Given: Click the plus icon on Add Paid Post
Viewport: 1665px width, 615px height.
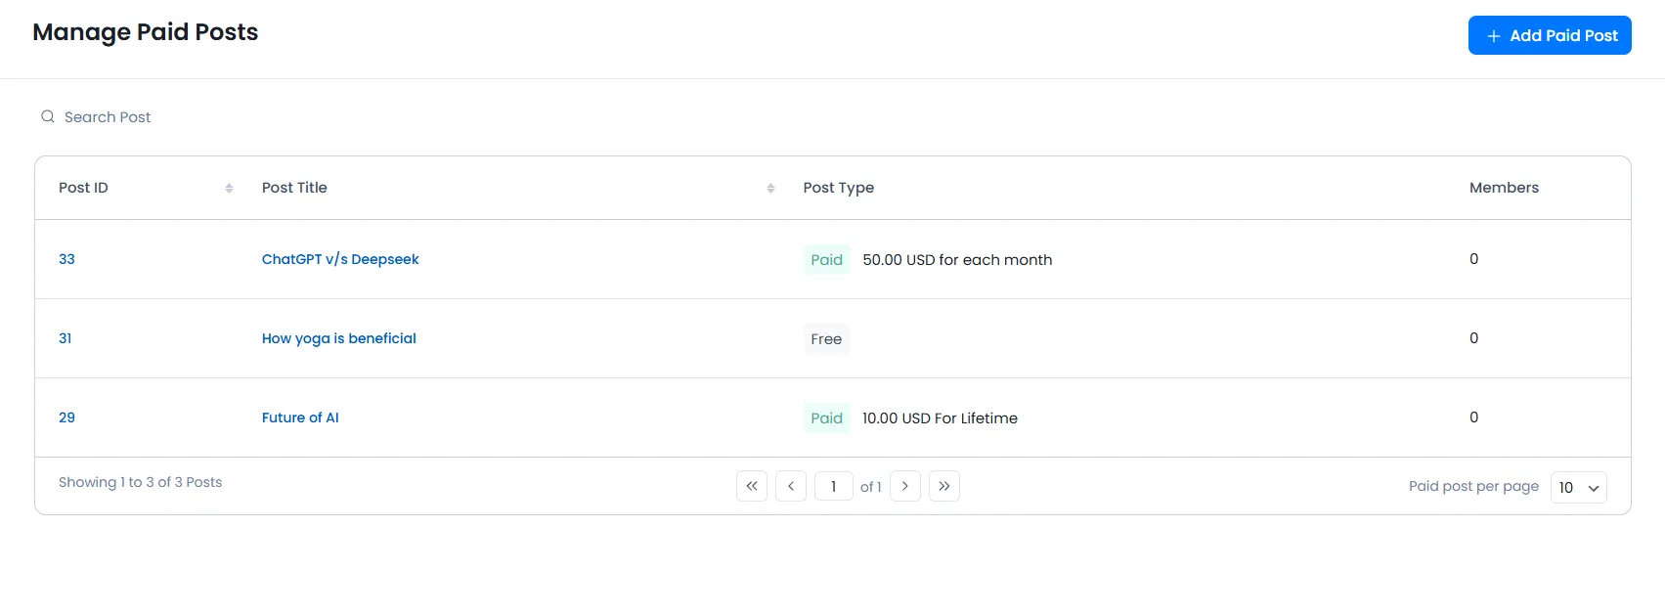Looking at the screenshot, I should [x=1492, y=35].
